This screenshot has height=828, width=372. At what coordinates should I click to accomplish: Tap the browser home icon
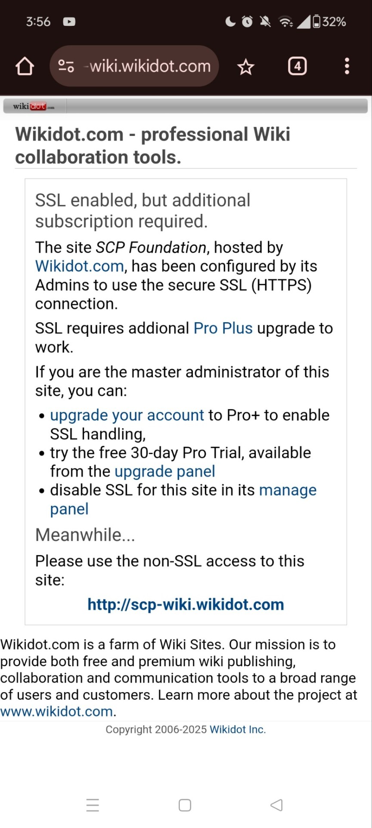25,66
